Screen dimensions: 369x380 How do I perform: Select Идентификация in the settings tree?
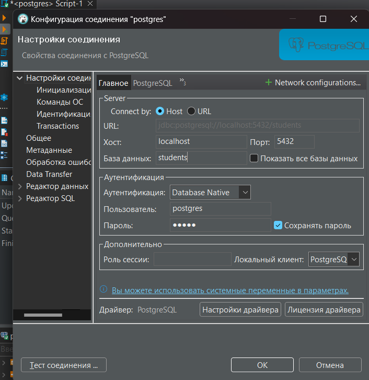click(x=64, y=114)
